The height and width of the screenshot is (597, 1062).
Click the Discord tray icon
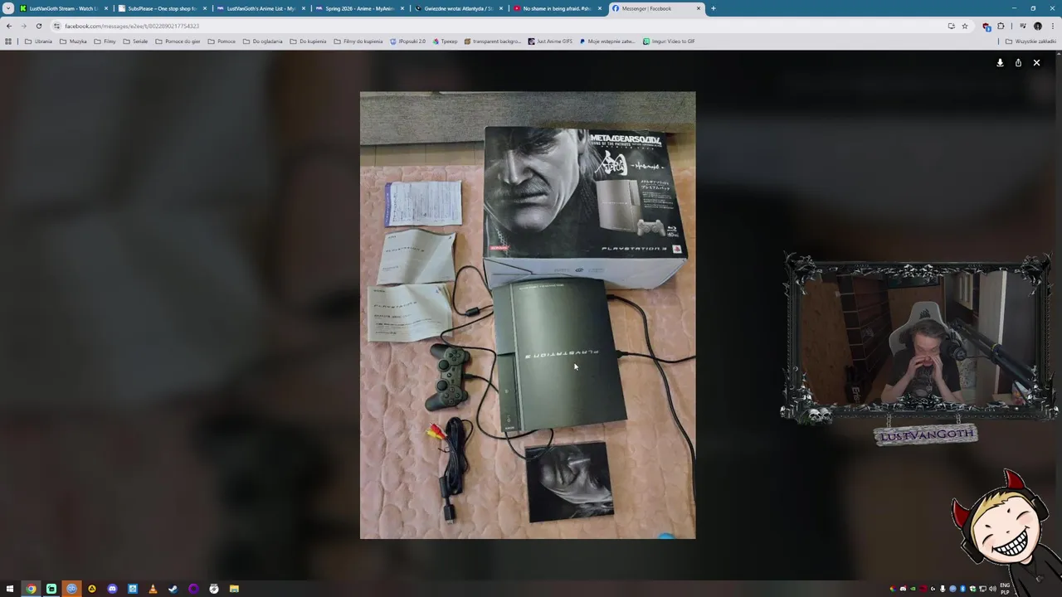click(x=903, y=589)
